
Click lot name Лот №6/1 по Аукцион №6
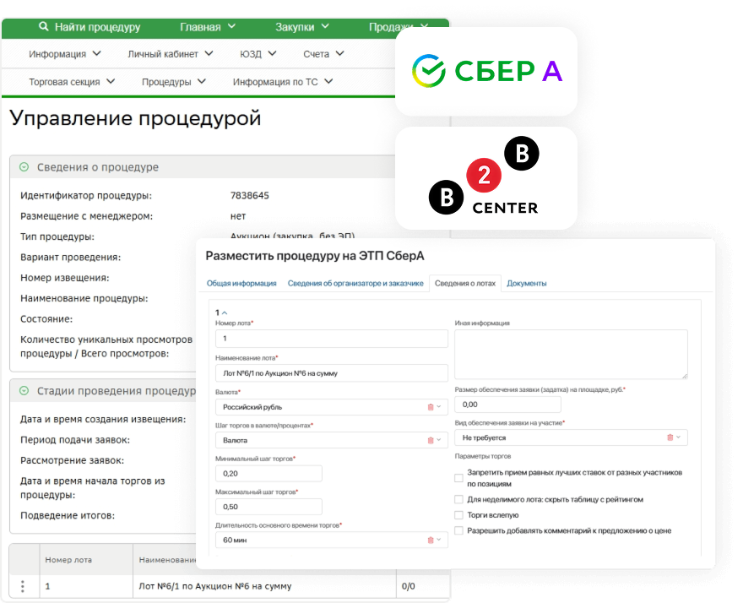[214, 586]
